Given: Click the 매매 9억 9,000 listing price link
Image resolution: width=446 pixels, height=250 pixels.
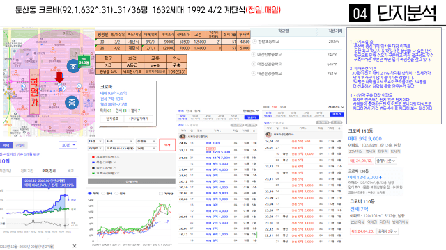Looking at the screenshot, I should (x=365, y=139).
